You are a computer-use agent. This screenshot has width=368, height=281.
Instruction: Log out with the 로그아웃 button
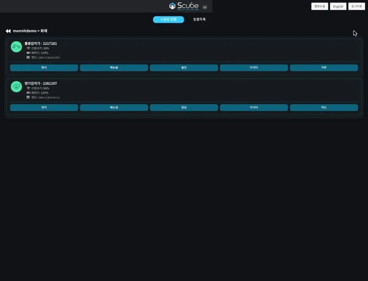[x=357, y=6]
